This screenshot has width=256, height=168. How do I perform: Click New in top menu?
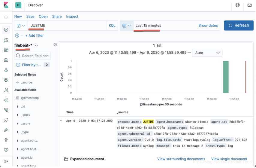[x=18, y=17]
